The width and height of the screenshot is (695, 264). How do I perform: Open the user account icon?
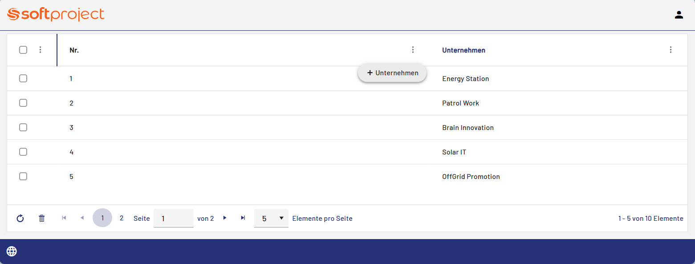[679, 15]
